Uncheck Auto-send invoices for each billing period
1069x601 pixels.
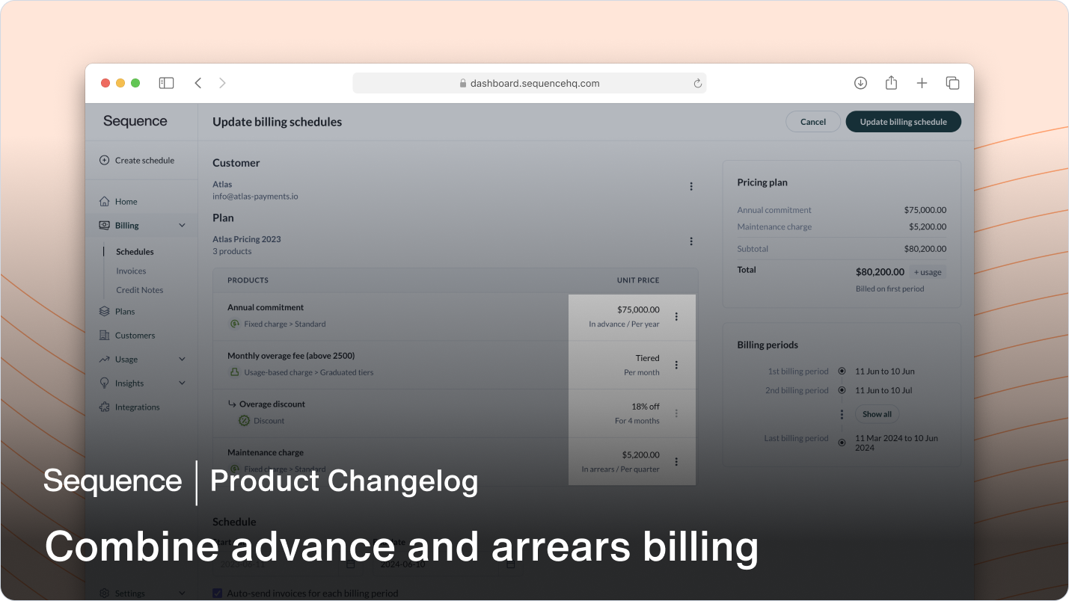pyautogui.click(x=217, y=593)
